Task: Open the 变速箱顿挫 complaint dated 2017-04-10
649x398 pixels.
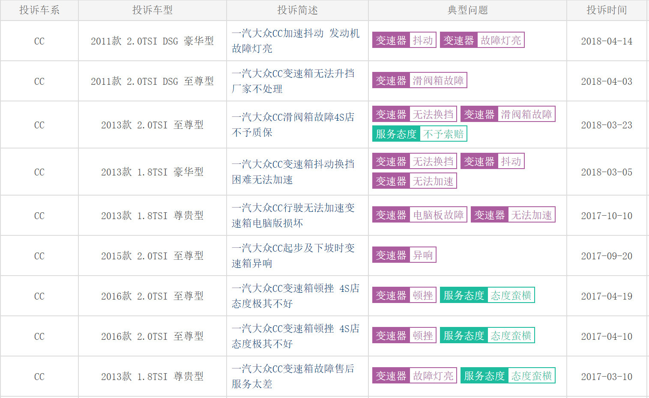Action: [296, 336]
